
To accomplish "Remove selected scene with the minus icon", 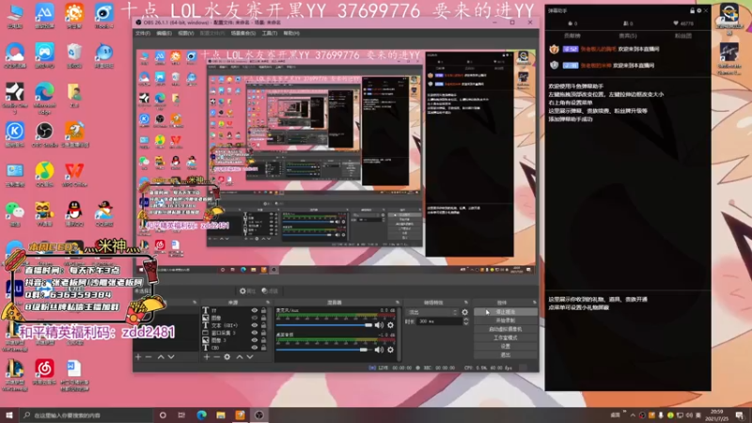I will pos(149,357).
